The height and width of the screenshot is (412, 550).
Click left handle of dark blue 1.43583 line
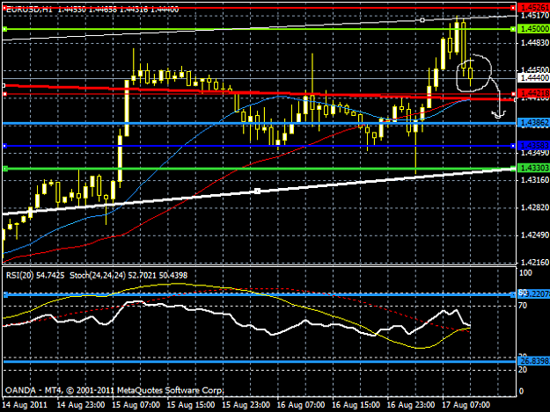pos(5,146)
